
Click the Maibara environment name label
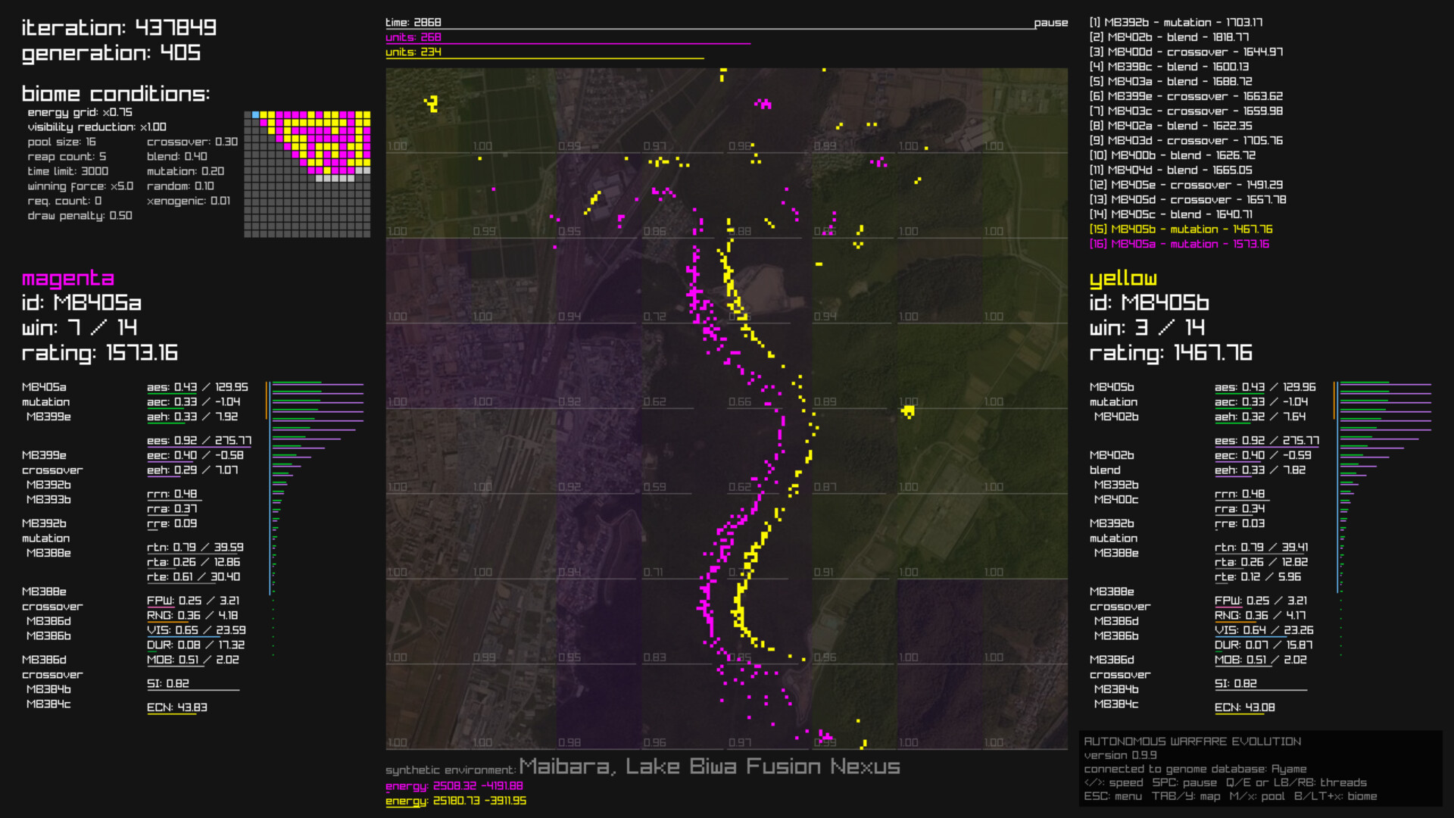[x=710, y=766]
